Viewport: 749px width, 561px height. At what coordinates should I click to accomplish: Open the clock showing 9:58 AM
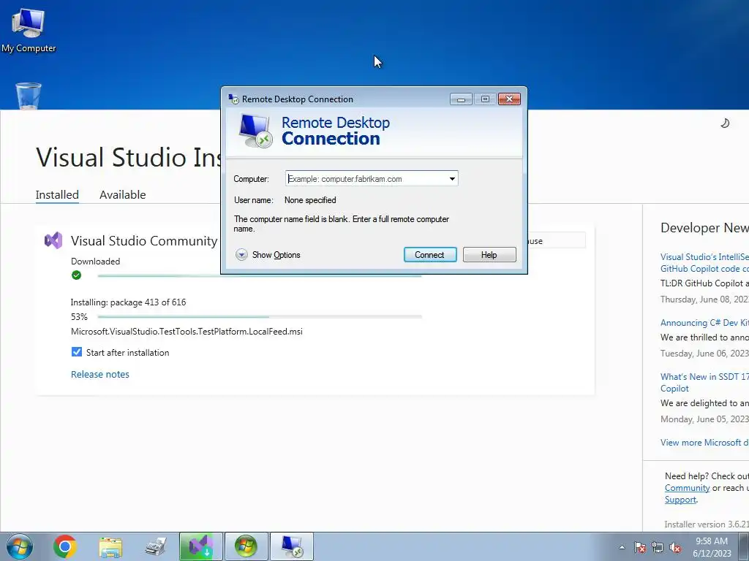[x=712, y=547]
